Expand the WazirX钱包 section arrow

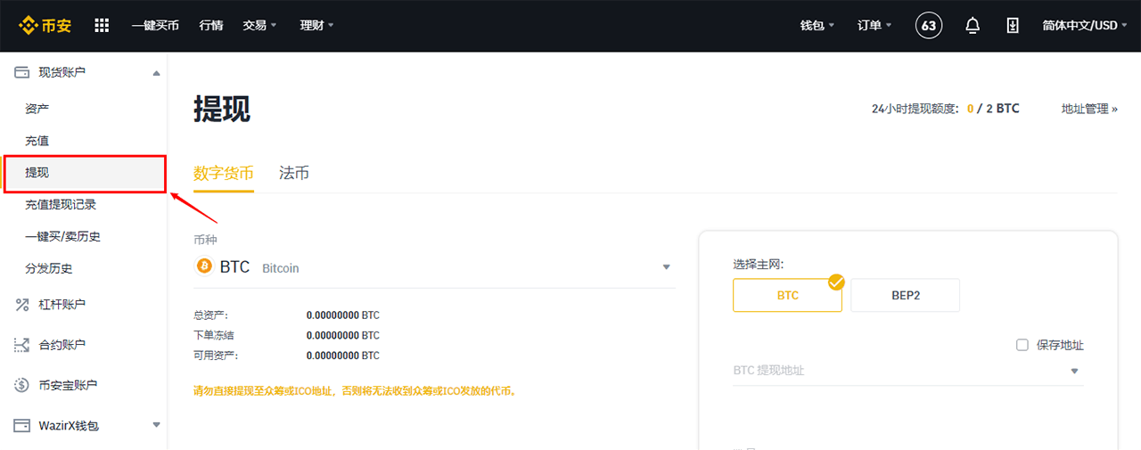pos(156,425)
